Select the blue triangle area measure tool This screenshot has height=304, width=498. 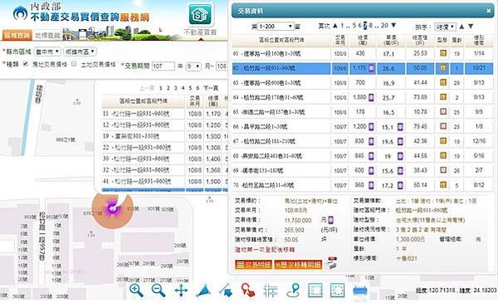(203, 291)
